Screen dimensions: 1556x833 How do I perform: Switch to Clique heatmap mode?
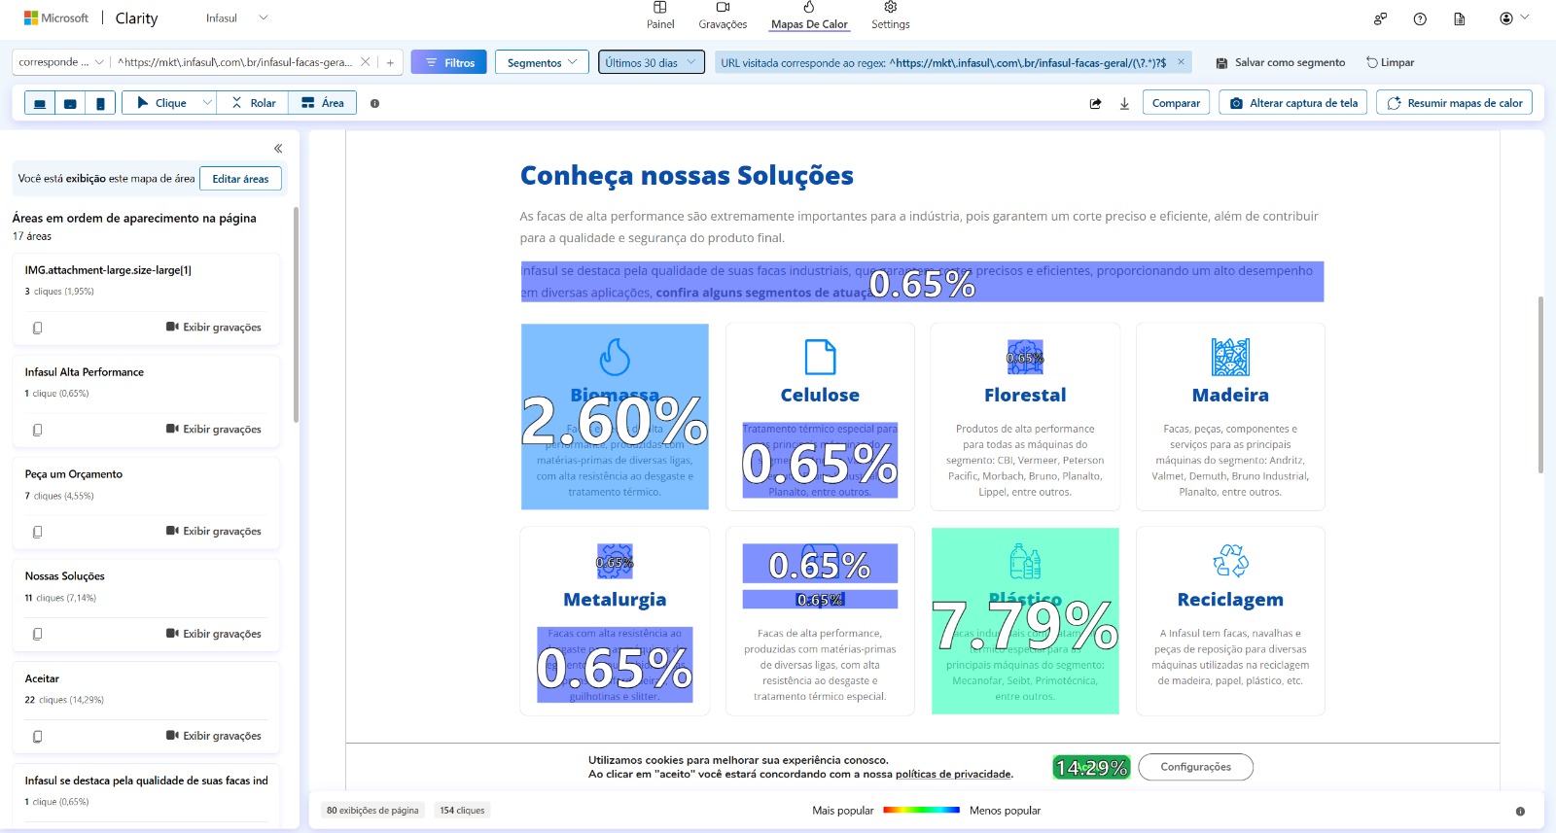click(x=161, y=103)
